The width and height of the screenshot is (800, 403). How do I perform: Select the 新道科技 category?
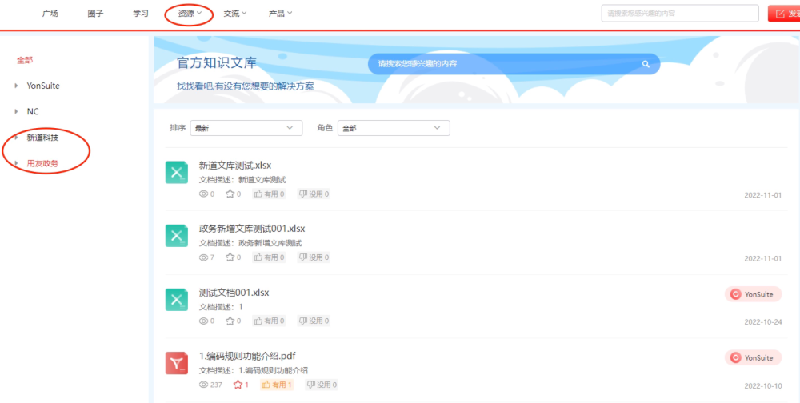click(x=42, y=138)
